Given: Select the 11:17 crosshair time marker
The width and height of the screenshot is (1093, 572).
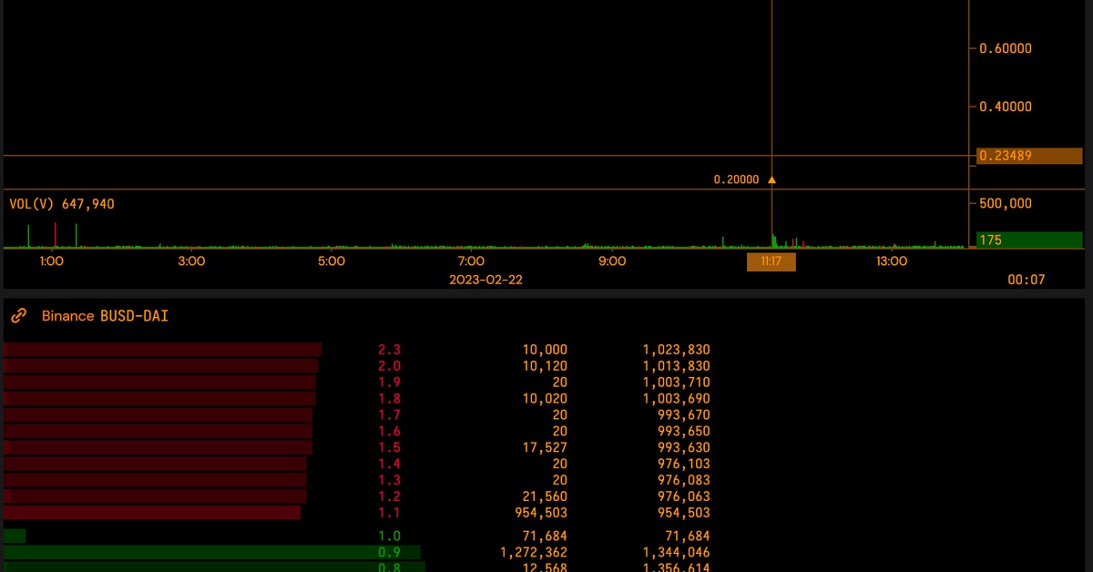Looking at the screenshot, I should [x=771, y=262].
